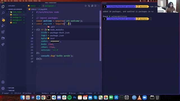Open the folder-shaped project manager icon

[3, 38]
